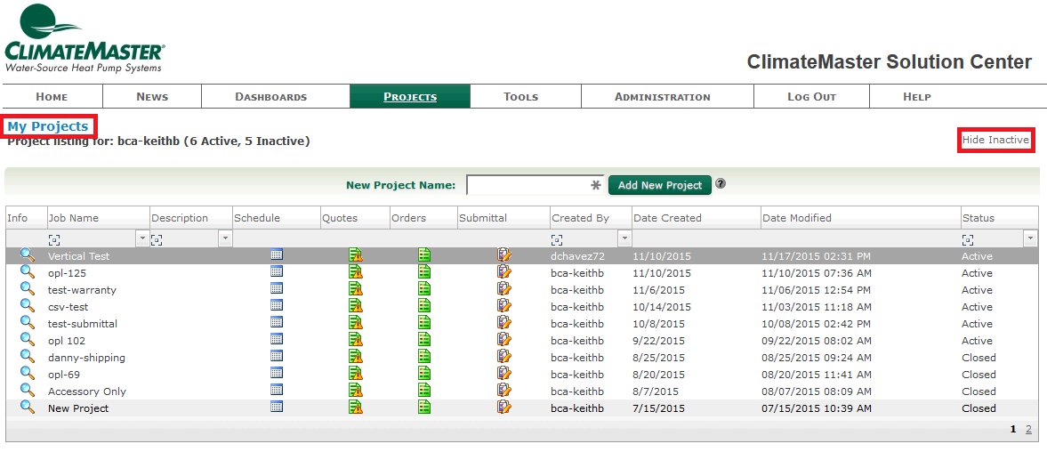The height and width of the screenshot is (452, 1047).
Task: Open the Administration menu
Action: (663, 97)
